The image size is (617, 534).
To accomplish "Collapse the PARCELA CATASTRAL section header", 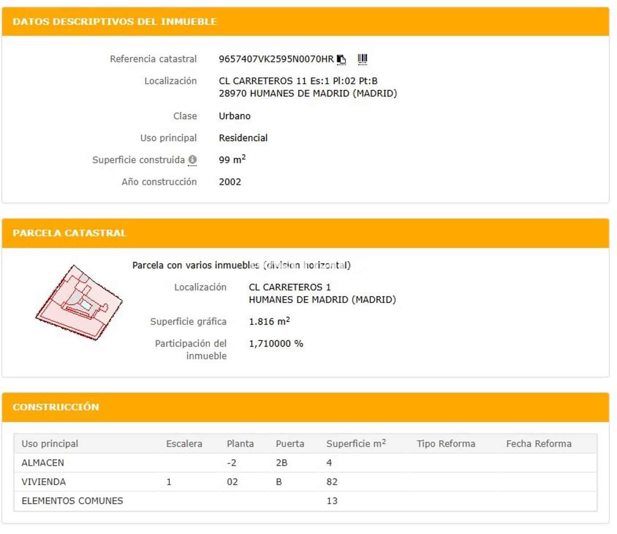I will pos(69,232).
